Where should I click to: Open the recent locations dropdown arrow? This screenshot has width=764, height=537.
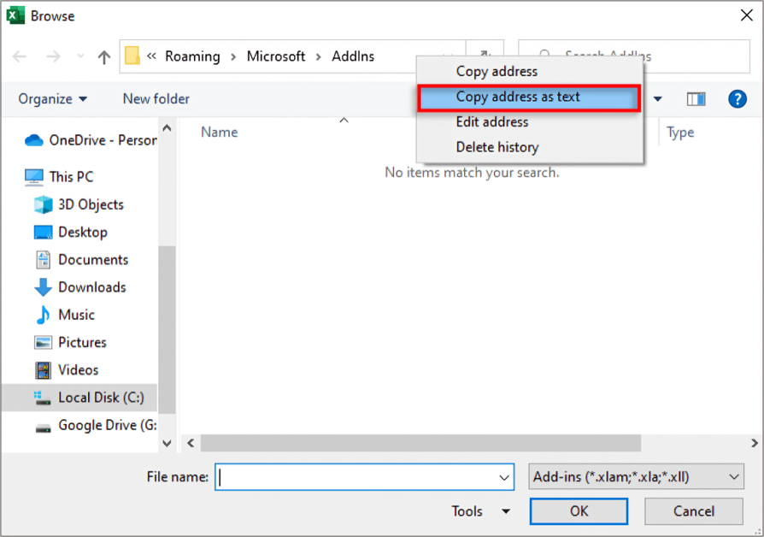click(x=80, y=56)
